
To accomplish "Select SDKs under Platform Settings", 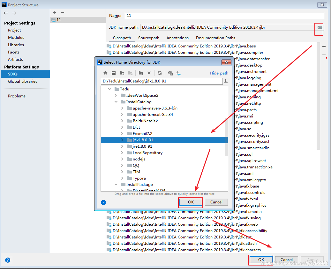I will pos(25,74).
